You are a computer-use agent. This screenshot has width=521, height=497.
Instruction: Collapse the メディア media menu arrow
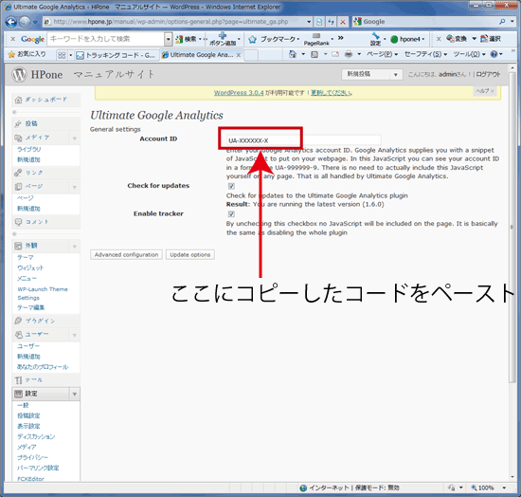(75, 138)
